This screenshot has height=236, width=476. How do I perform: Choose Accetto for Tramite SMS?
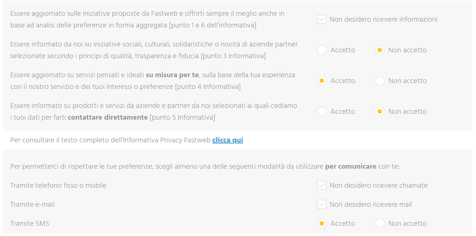pos(322,223)
